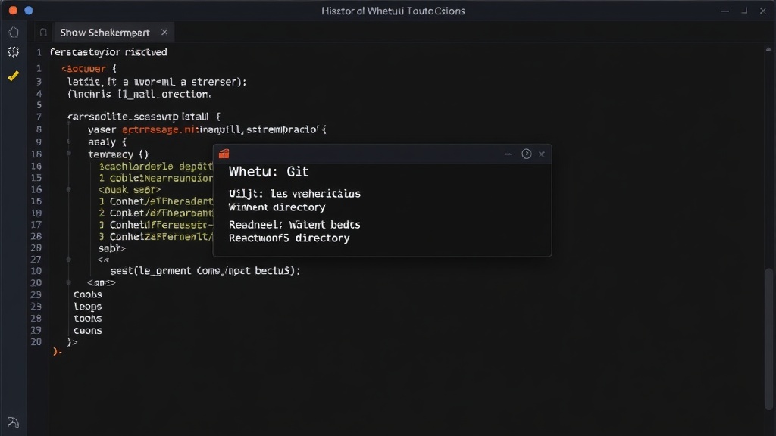Click the window title 'Hisstor al Whetuti ToutoCsions'

[x=393, y=11]
